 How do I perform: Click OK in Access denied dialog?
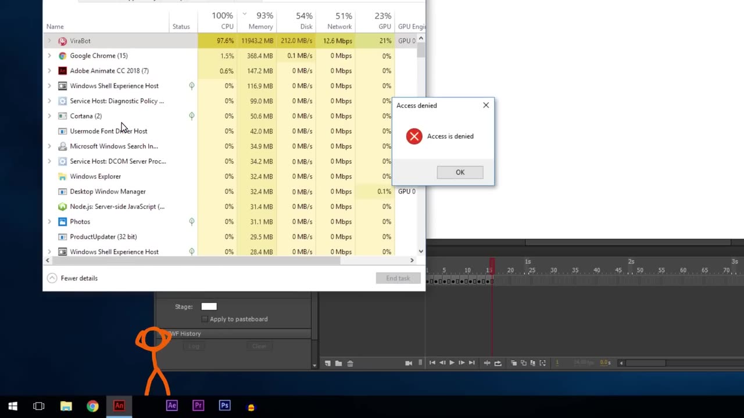(x=460, y=172)
